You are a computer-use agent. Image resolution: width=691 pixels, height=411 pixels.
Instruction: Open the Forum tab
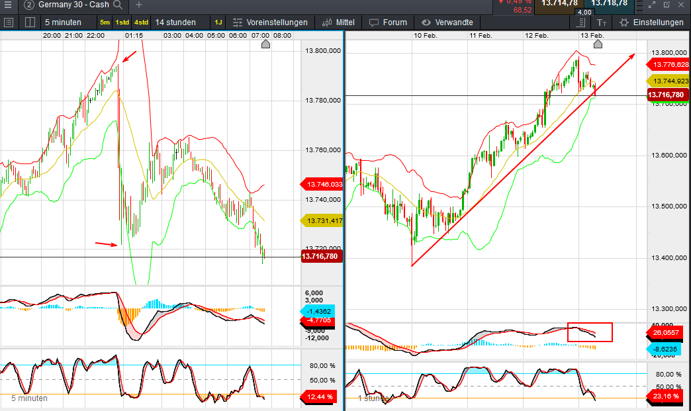(388, 23)
